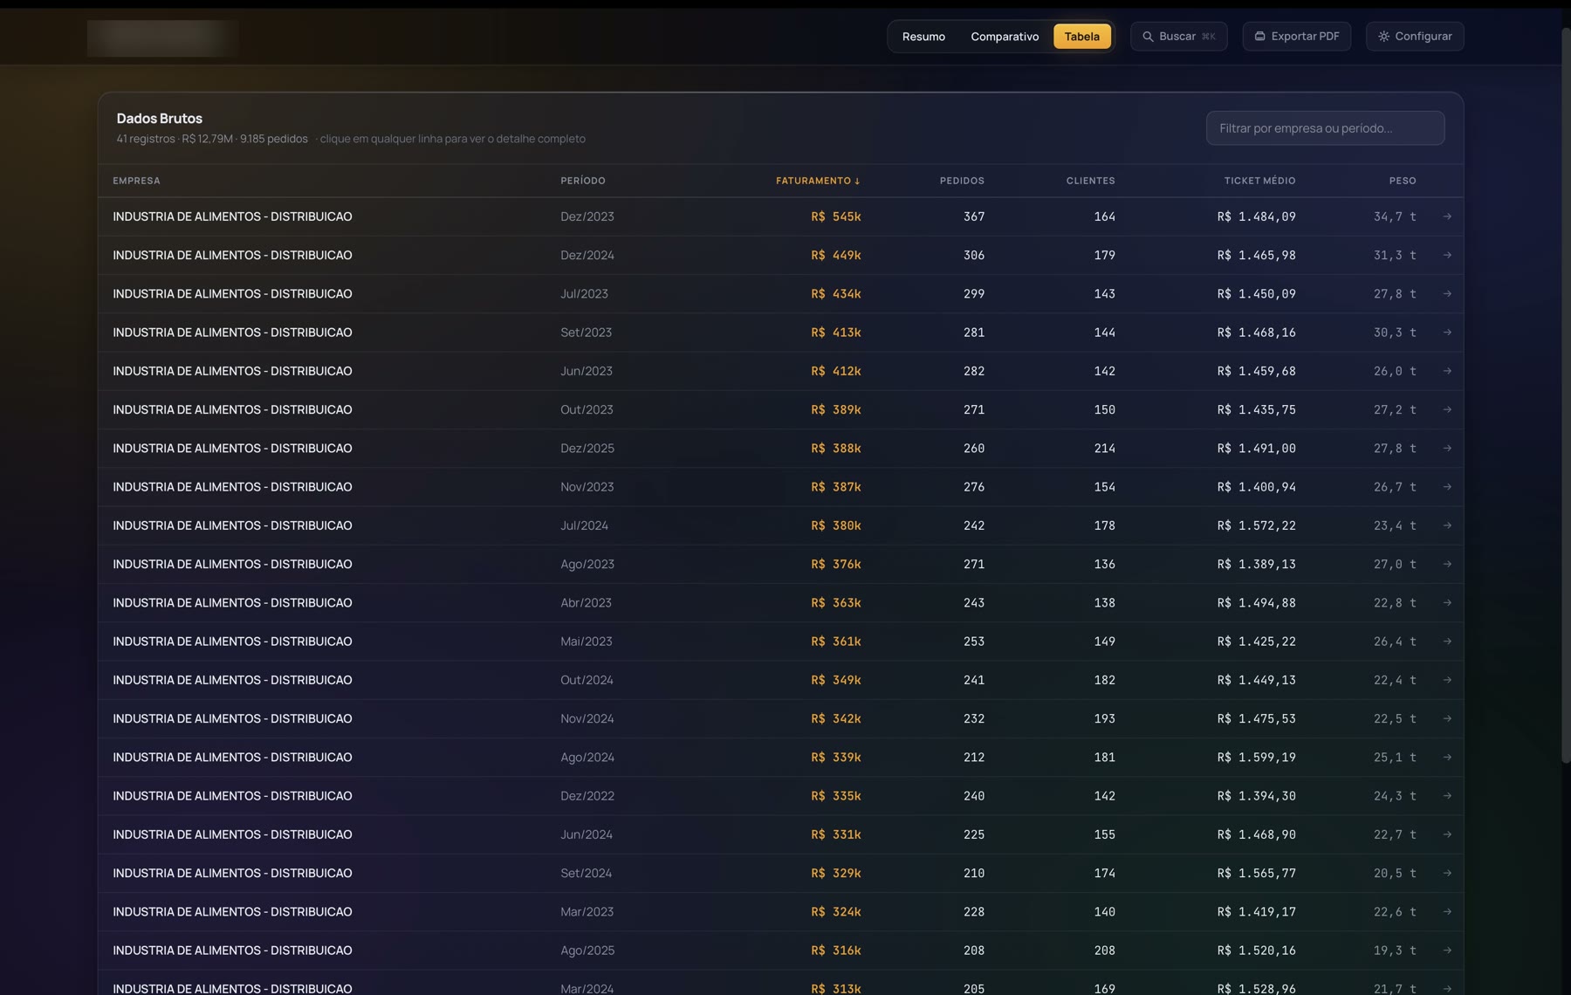Open the detail arrow for the Out/2023 row
Image resolution: width=1571 pixels, height=995 pixels.
pos(1447,409)
